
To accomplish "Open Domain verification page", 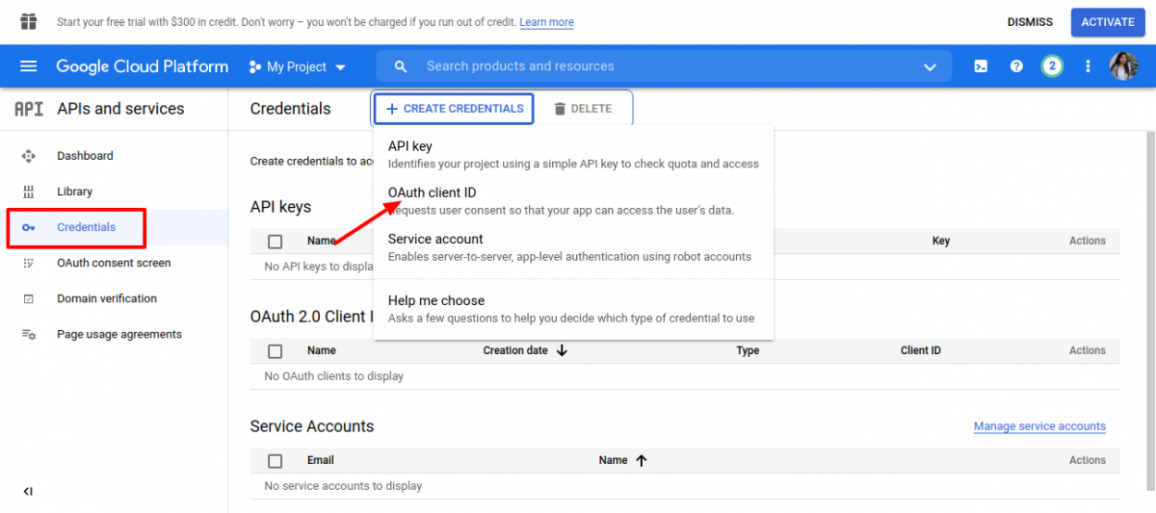I will 106,298.
